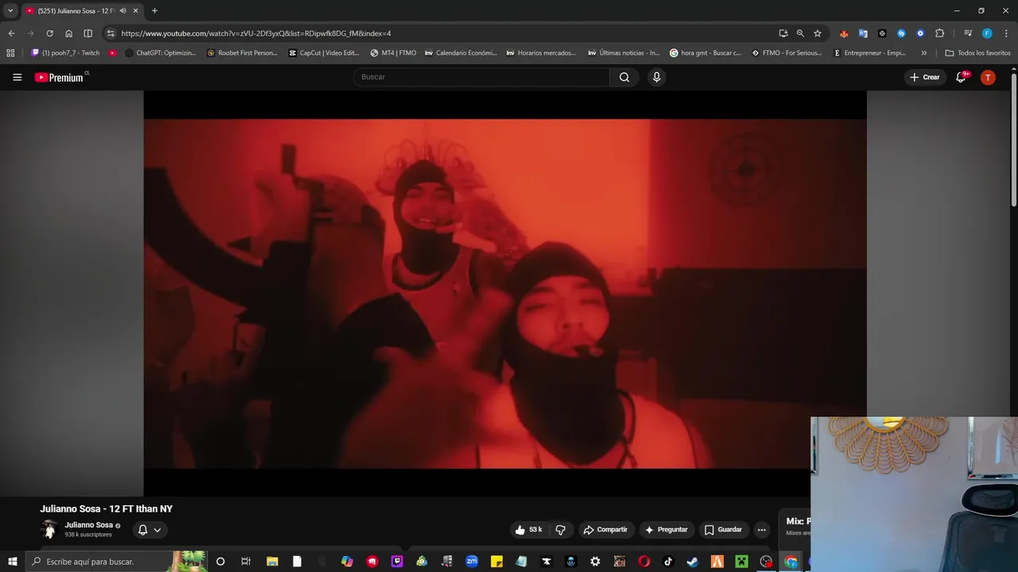1018x572 pixels.
Task: Open Task View on the taskbar
Action: [x=246, y=562]
